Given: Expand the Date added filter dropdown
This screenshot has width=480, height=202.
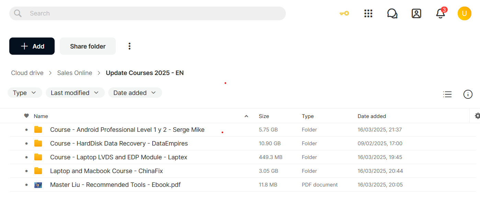Looking at the screenshot, I should coord(135,93).
